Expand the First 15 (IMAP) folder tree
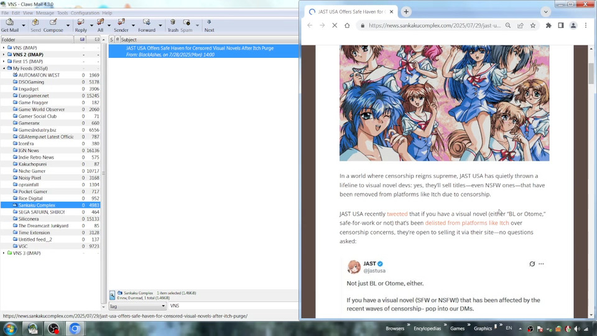The image size is (597, 336). (4, 62)
